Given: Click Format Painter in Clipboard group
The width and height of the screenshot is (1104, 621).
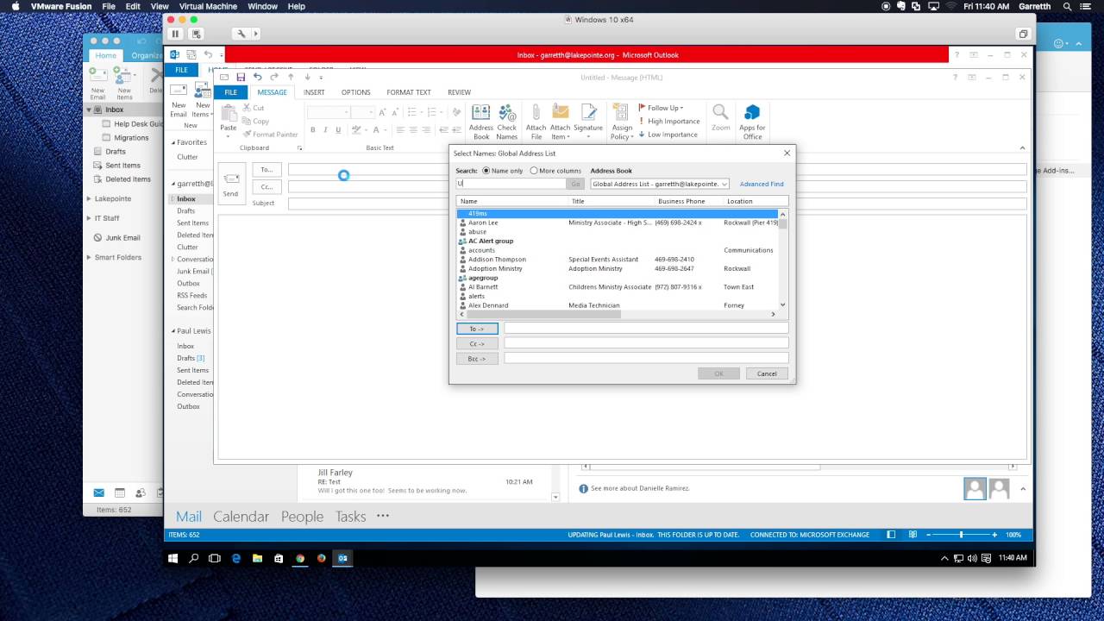Looking at the screenshot, I should [270, 135].
